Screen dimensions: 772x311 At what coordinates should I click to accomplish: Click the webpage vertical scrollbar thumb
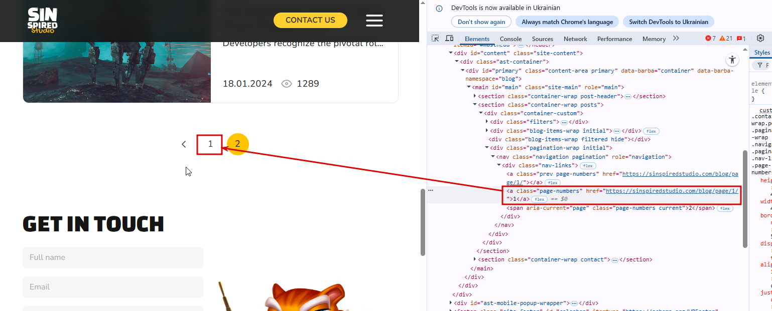(423, 222)
